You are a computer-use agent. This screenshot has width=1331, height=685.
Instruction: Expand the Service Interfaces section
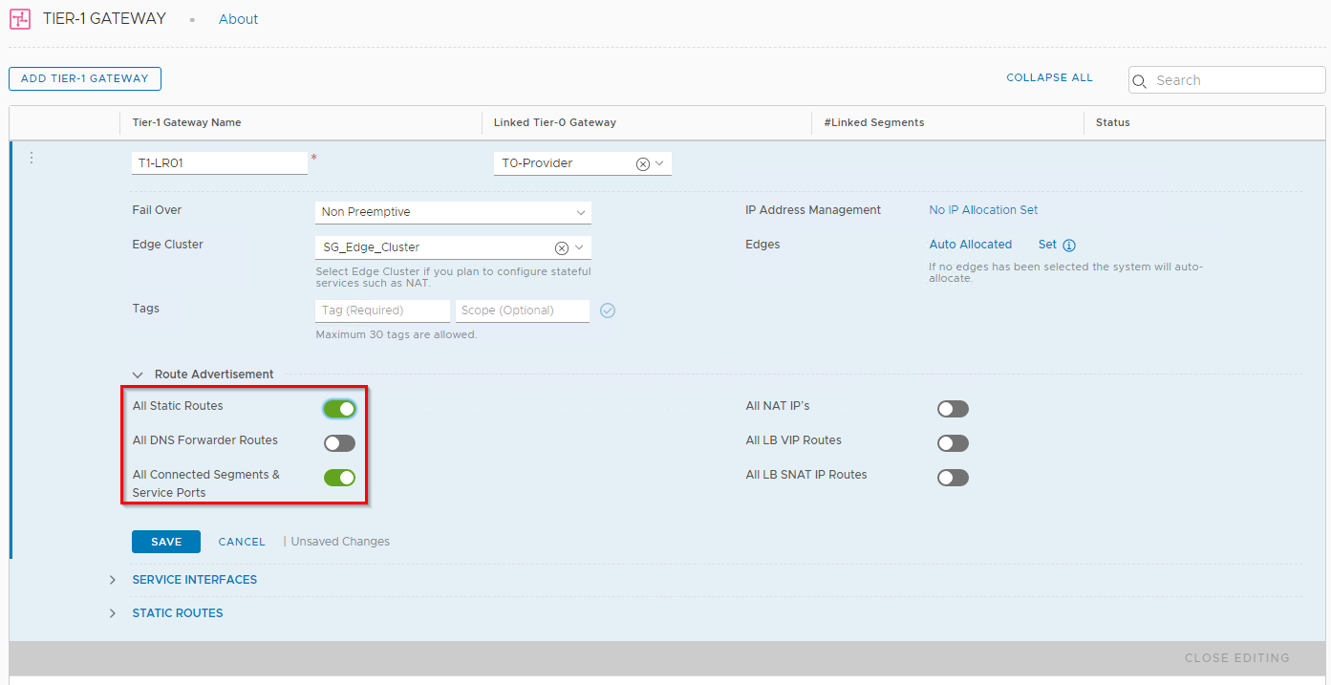point(113,580)
